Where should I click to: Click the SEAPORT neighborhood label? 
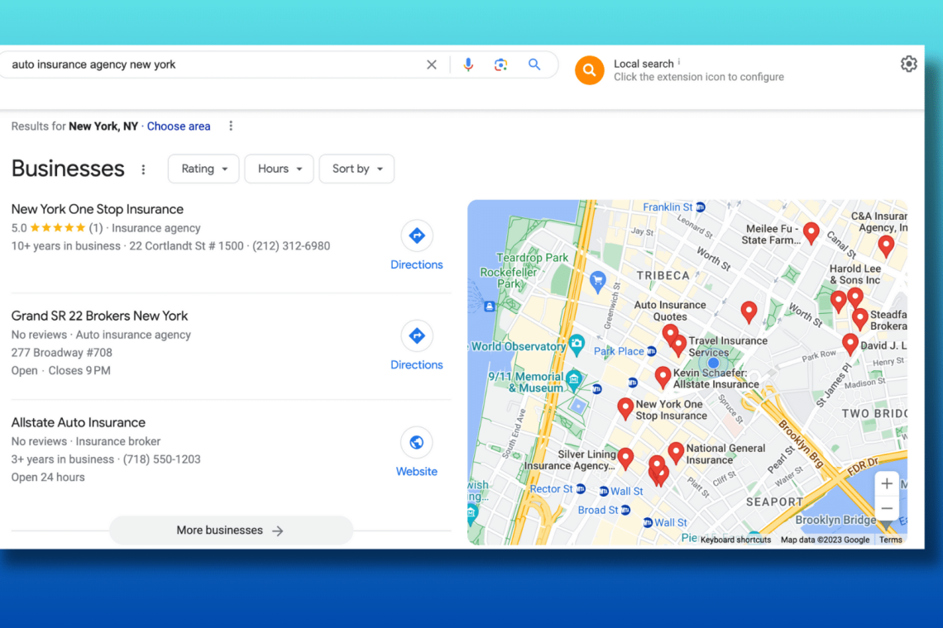(774, 502)
